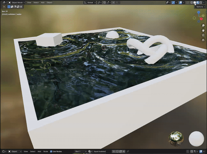Toggle node editor snapping icon
Image resolution: width=207 pixels, height=154 pixels.
point(191,152)
